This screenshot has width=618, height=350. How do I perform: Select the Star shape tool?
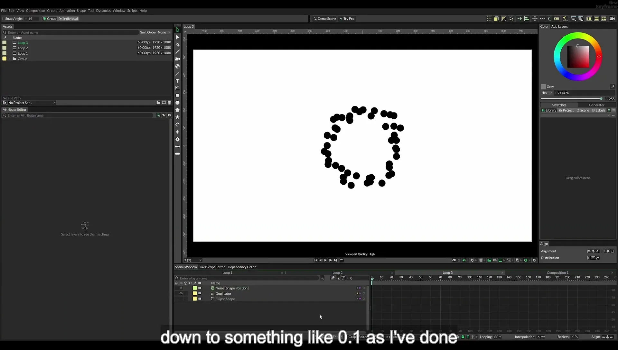click(177, 117)
